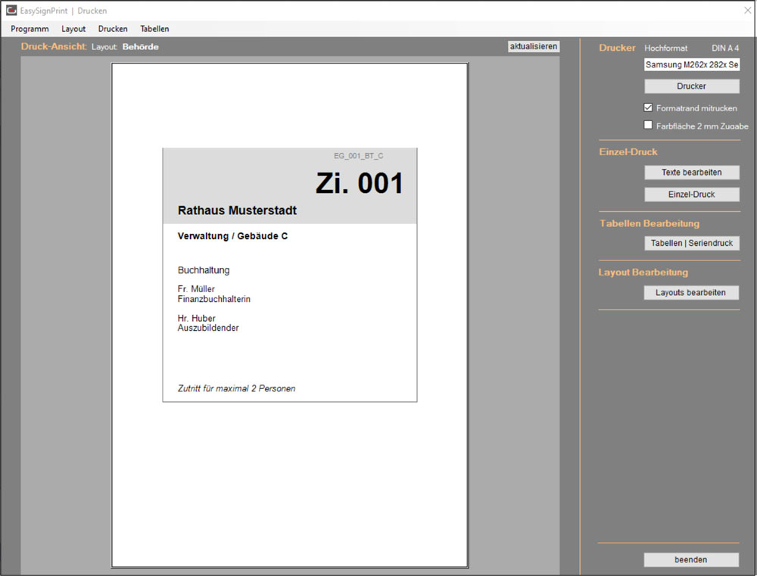The width and height of the screenshot is (757, 576).
Task: Close the EasySignPrint window
Action: (746, 11)
